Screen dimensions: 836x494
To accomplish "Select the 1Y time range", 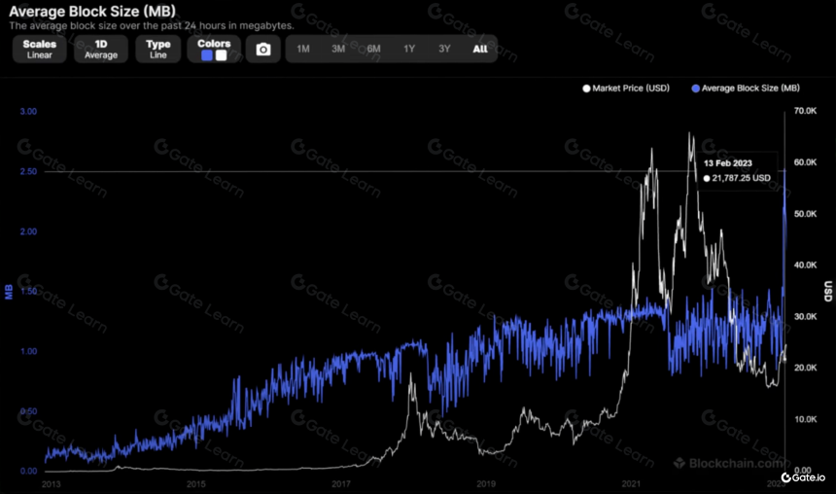I will (x=409, y=49).
